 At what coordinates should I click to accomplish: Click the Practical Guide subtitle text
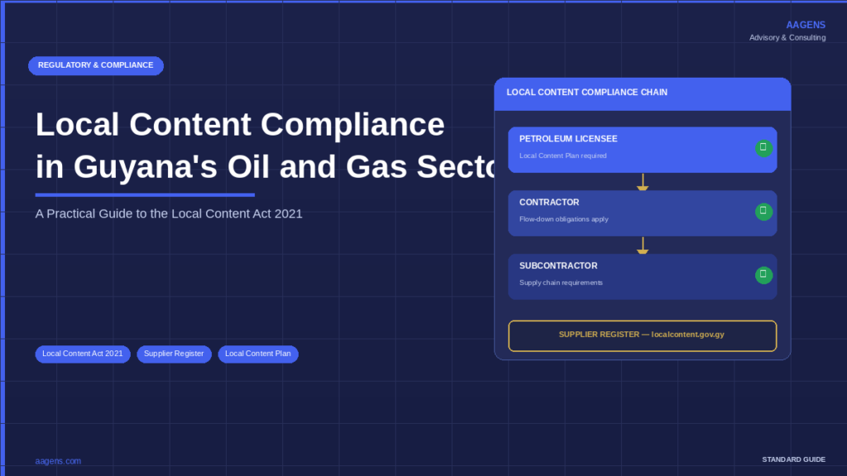point(169,214)
